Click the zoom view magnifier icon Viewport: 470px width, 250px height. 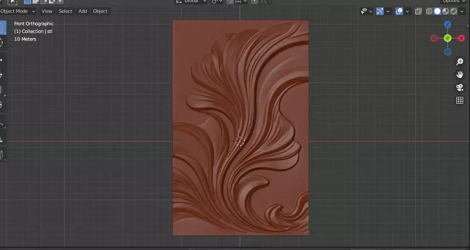[460, 62]
